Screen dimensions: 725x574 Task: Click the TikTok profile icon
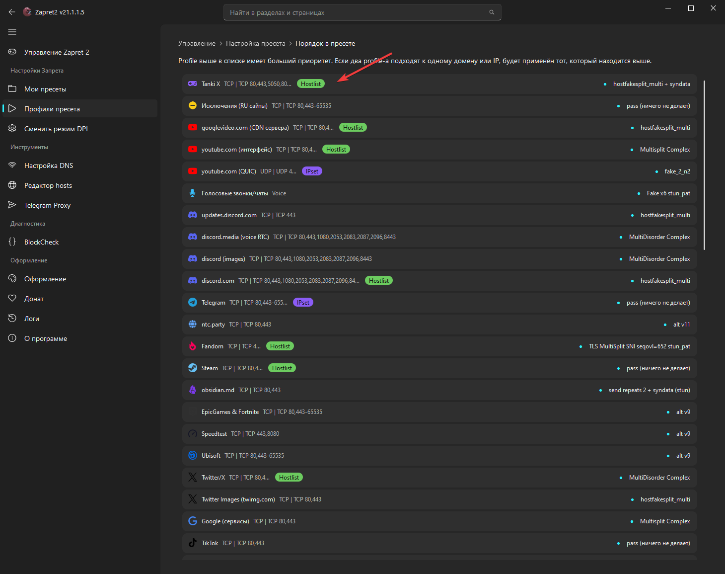[x=193, y=543]
